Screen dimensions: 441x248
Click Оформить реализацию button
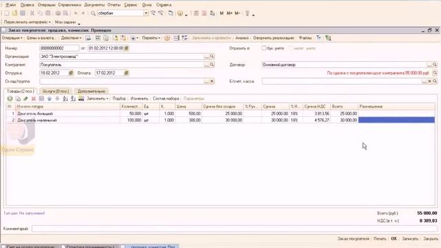coord(274,38)
